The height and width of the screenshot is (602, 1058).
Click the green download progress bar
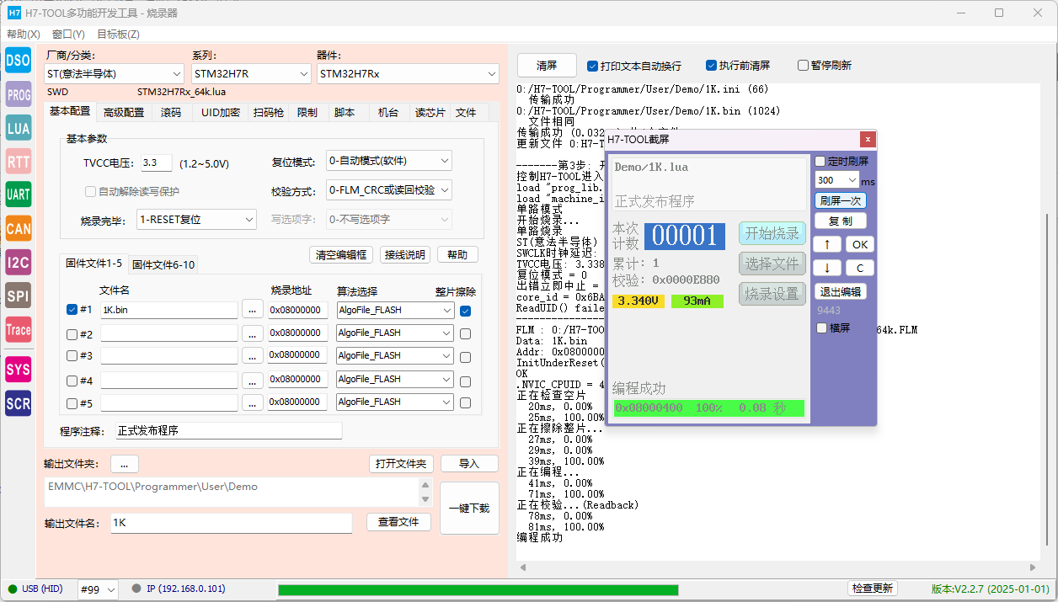(x=478, y=589)
